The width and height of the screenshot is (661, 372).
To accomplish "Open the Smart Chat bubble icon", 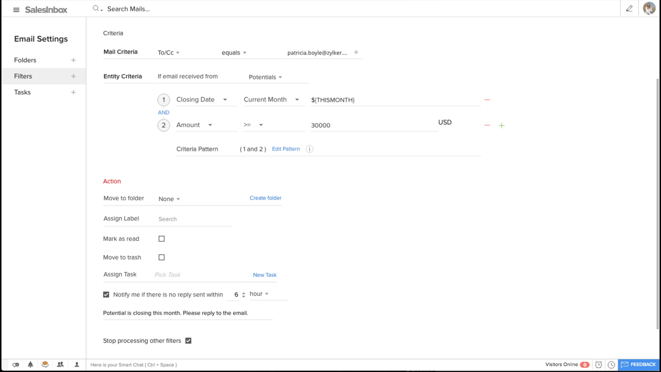I will click(45, 365).
